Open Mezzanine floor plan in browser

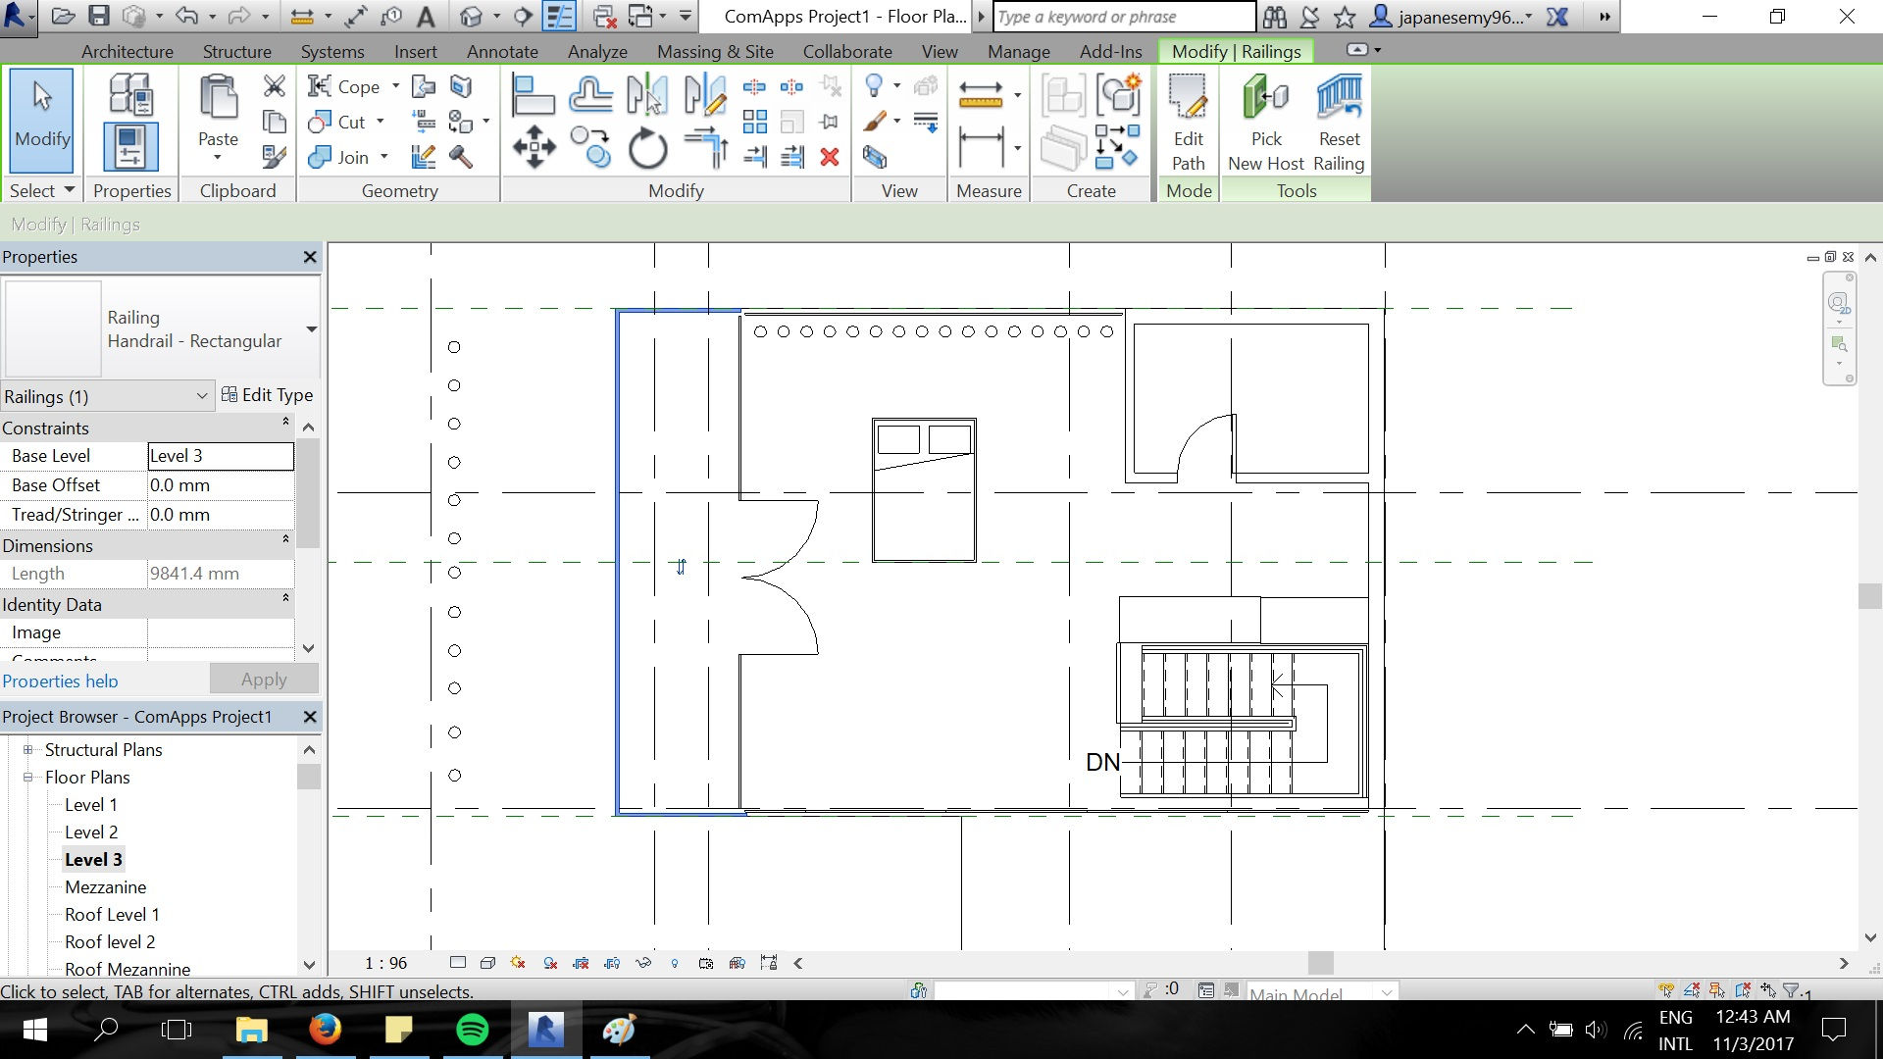(105, 886)
